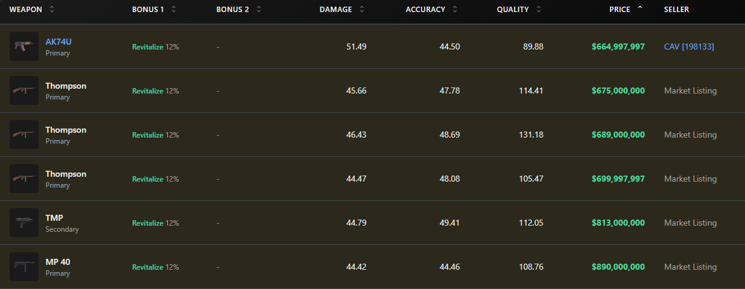The height and width of the screenshot is (289, 745).
Task: Sort by Weapon using its sort arrows
Action: (x=52, y=10)
